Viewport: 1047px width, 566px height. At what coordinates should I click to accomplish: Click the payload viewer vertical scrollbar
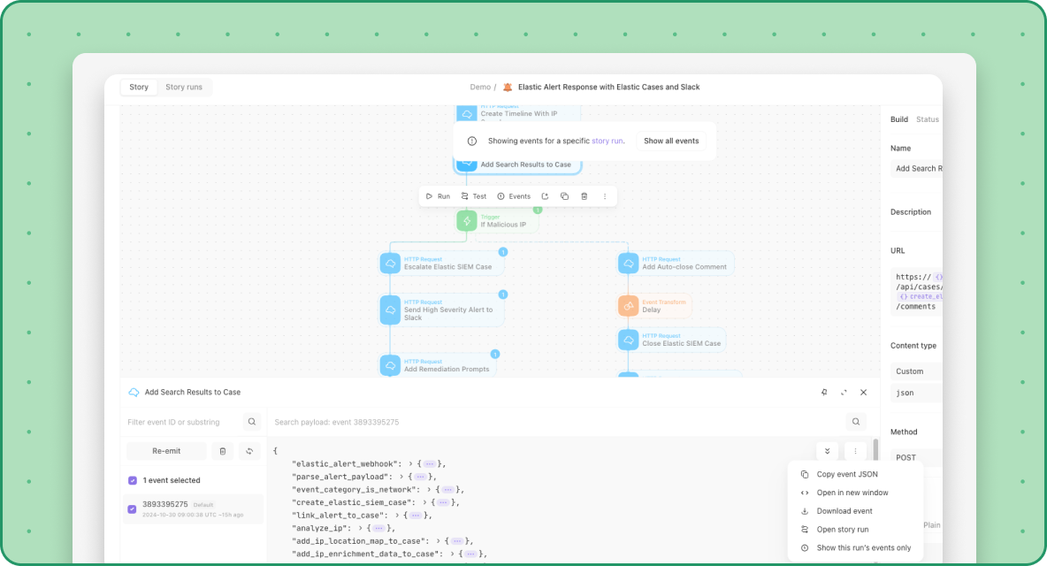point(875,451)
